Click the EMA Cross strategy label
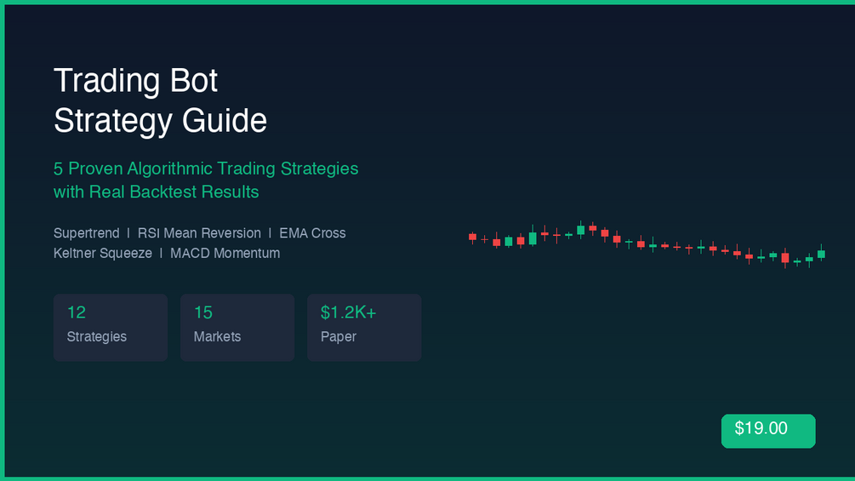Viewport: 855px width, 481px height. 312,233
